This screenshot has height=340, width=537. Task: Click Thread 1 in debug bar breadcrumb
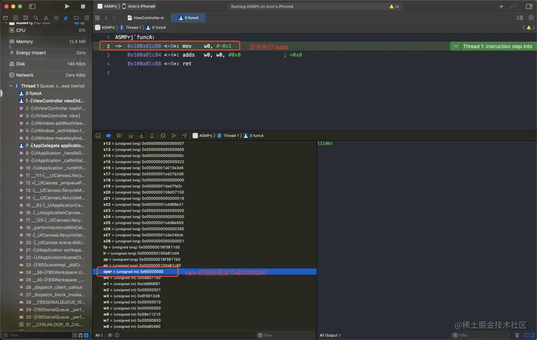pos(227,136)
